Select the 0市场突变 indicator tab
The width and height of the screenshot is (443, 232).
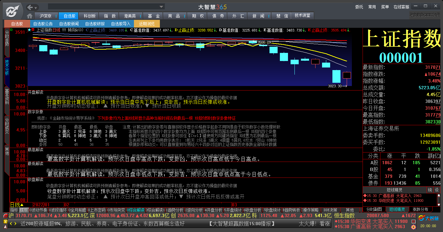[x=116, y=210]
